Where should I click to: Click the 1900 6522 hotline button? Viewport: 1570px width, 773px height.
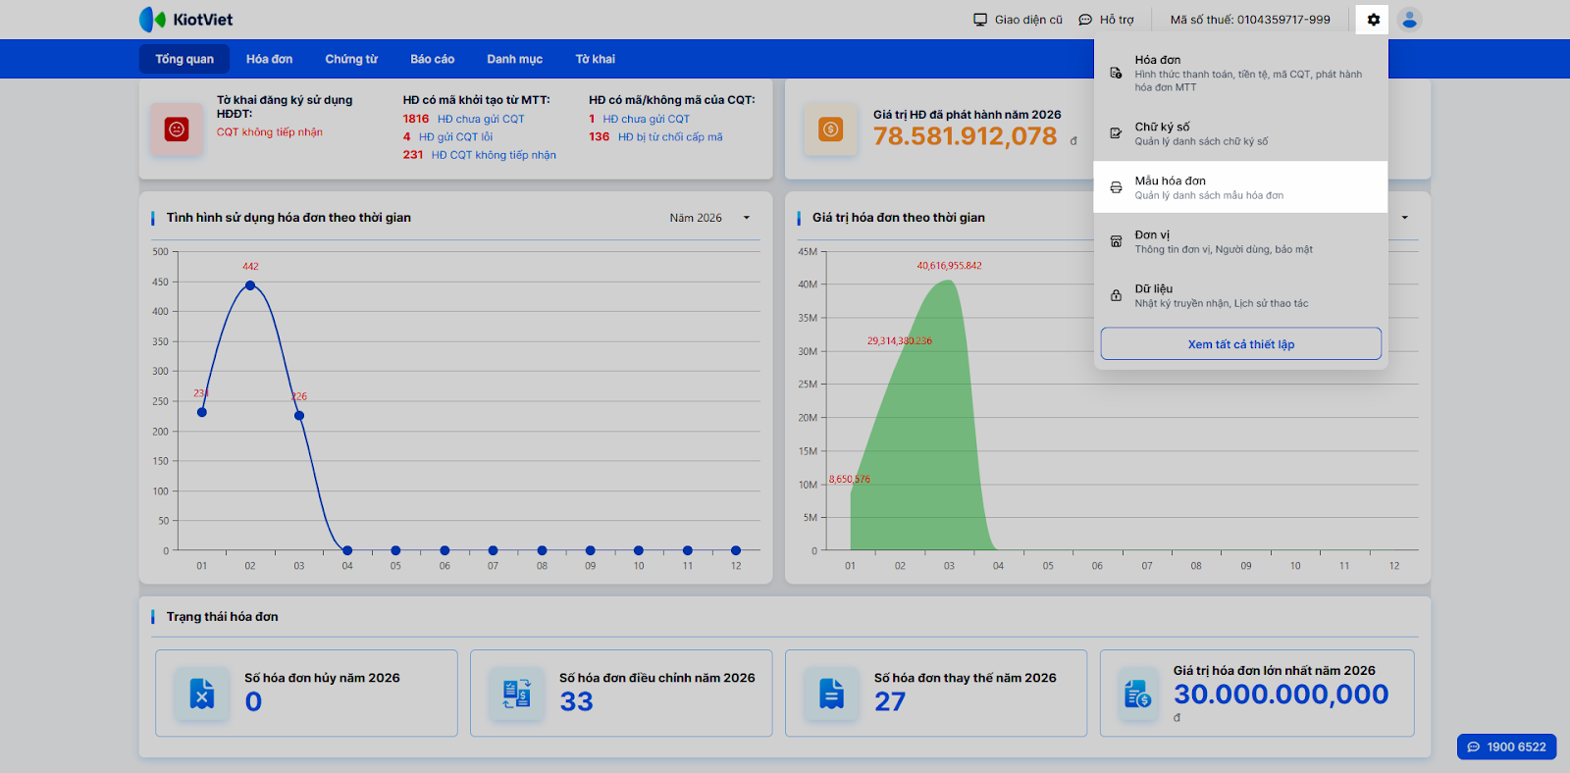pos(1506,747)
